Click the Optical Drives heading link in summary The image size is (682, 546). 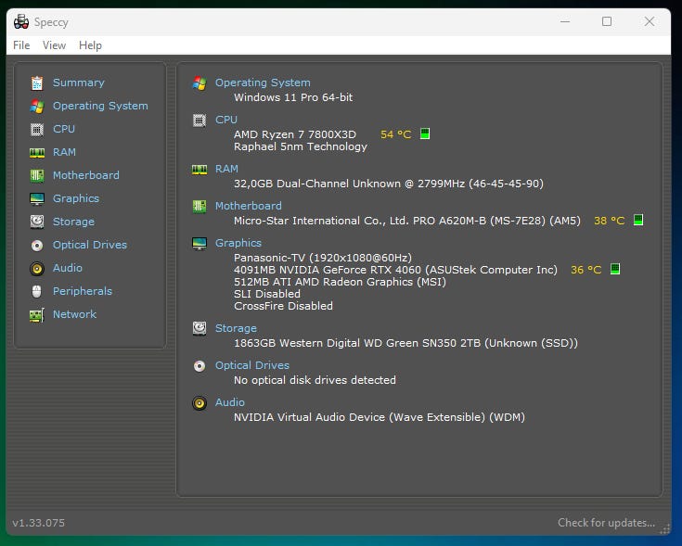tap(252, 365)
